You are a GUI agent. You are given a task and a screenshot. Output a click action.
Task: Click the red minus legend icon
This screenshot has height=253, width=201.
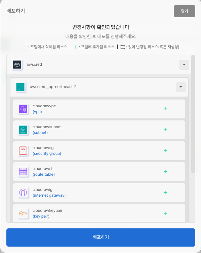(25, 47)
